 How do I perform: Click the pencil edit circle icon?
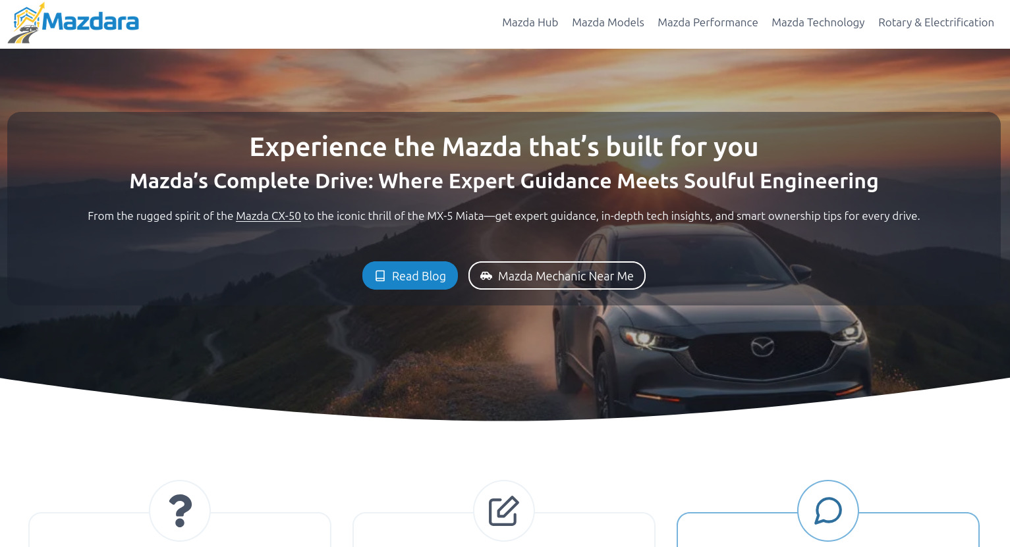[x=504, y=511]
